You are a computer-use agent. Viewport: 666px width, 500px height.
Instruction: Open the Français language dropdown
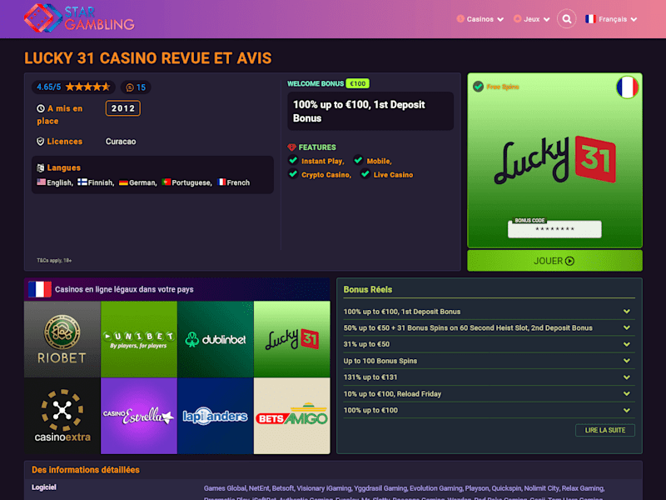click(611, 19)
